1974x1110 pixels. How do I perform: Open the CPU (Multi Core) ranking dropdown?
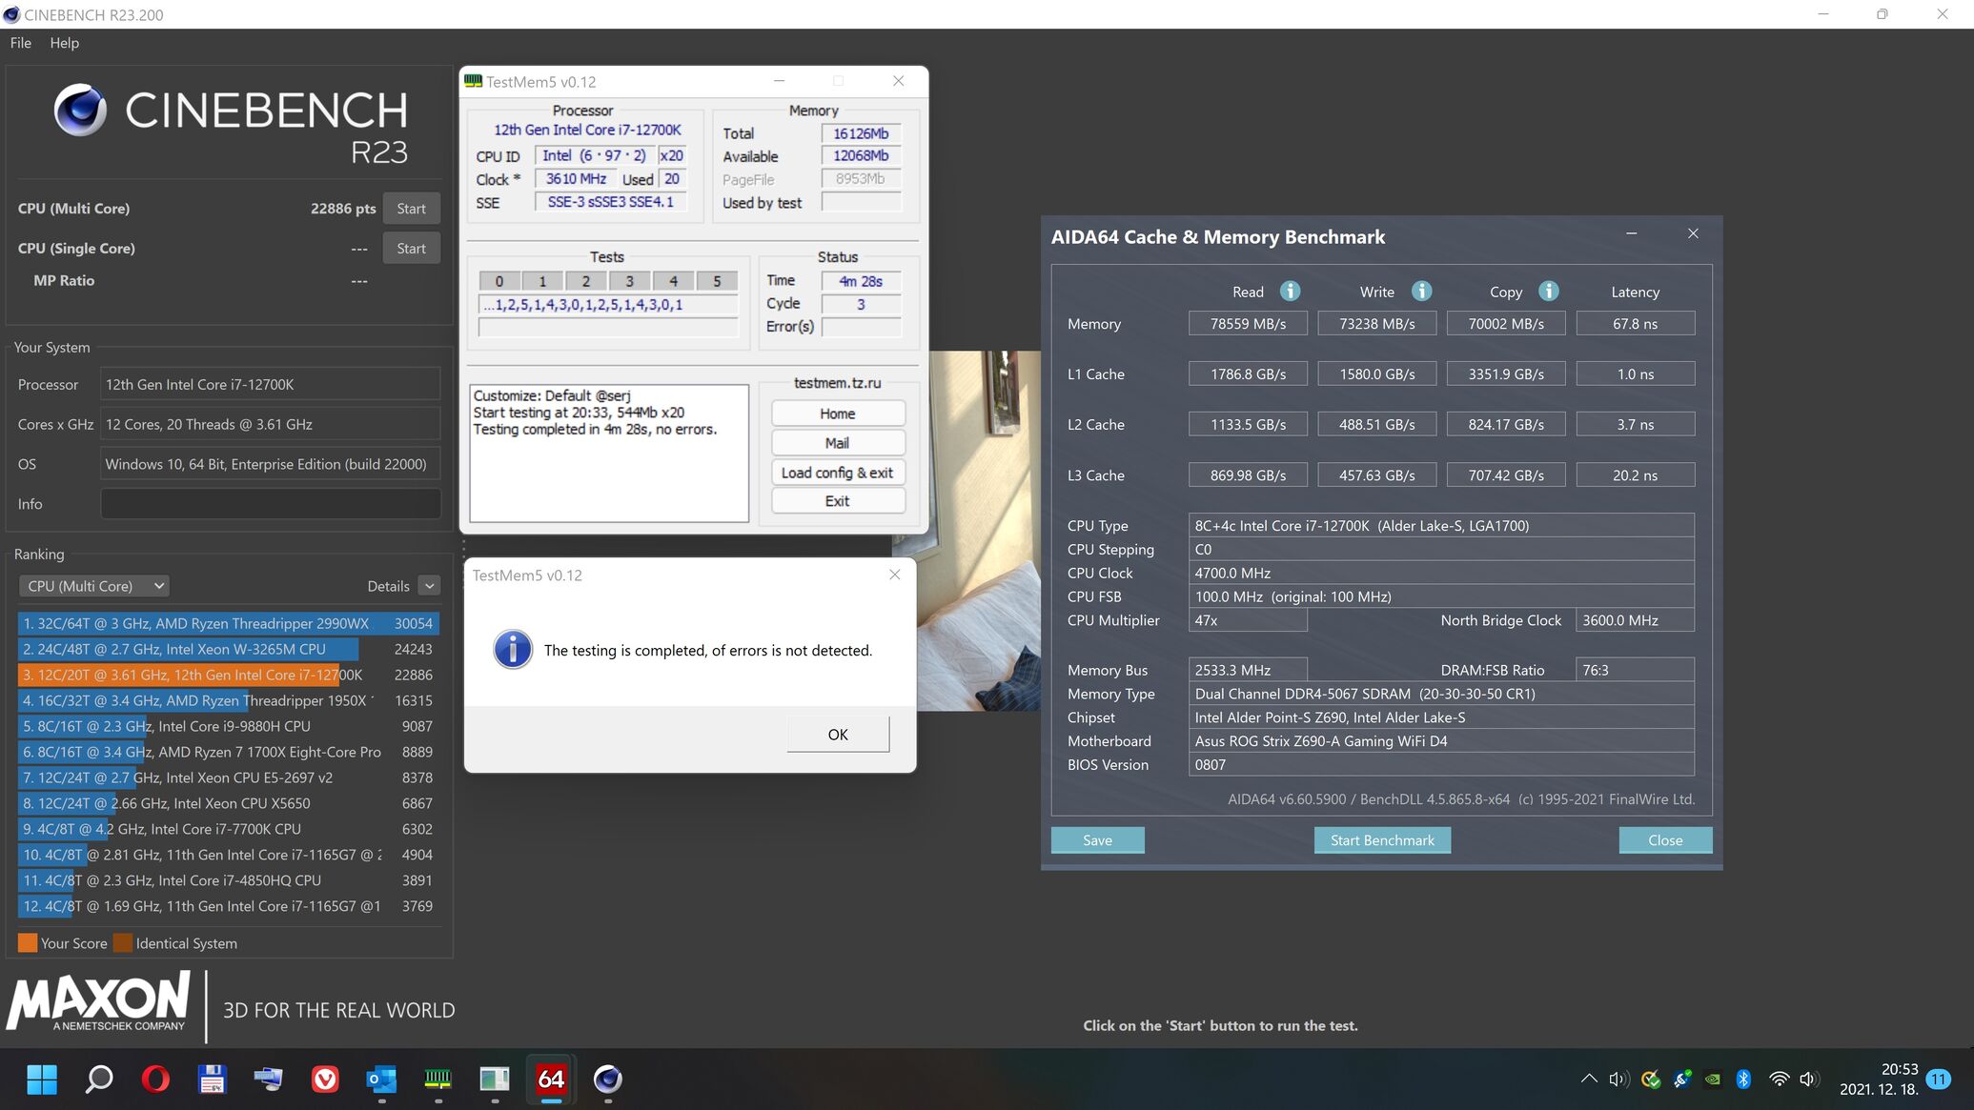point(93,586)
